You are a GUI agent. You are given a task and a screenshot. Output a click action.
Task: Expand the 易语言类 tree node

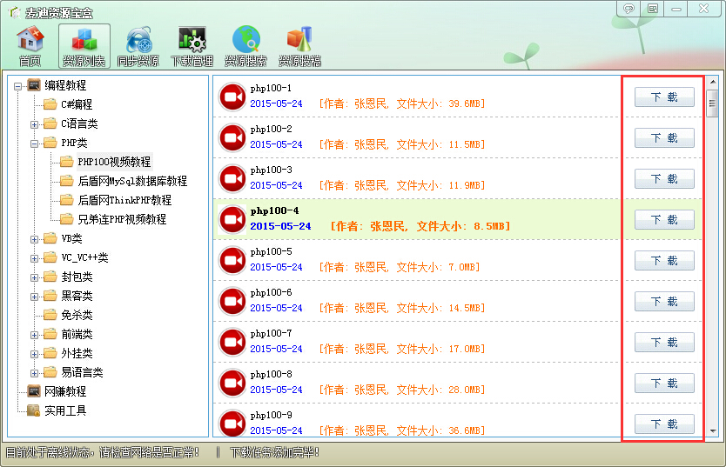click(34, 374)
